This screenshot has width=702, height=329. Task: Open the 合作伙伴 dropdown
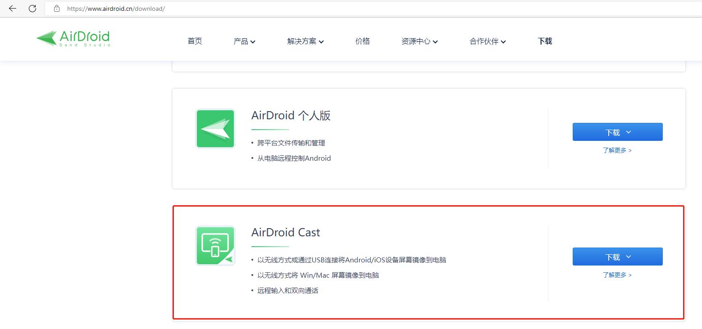pos(487,41)
